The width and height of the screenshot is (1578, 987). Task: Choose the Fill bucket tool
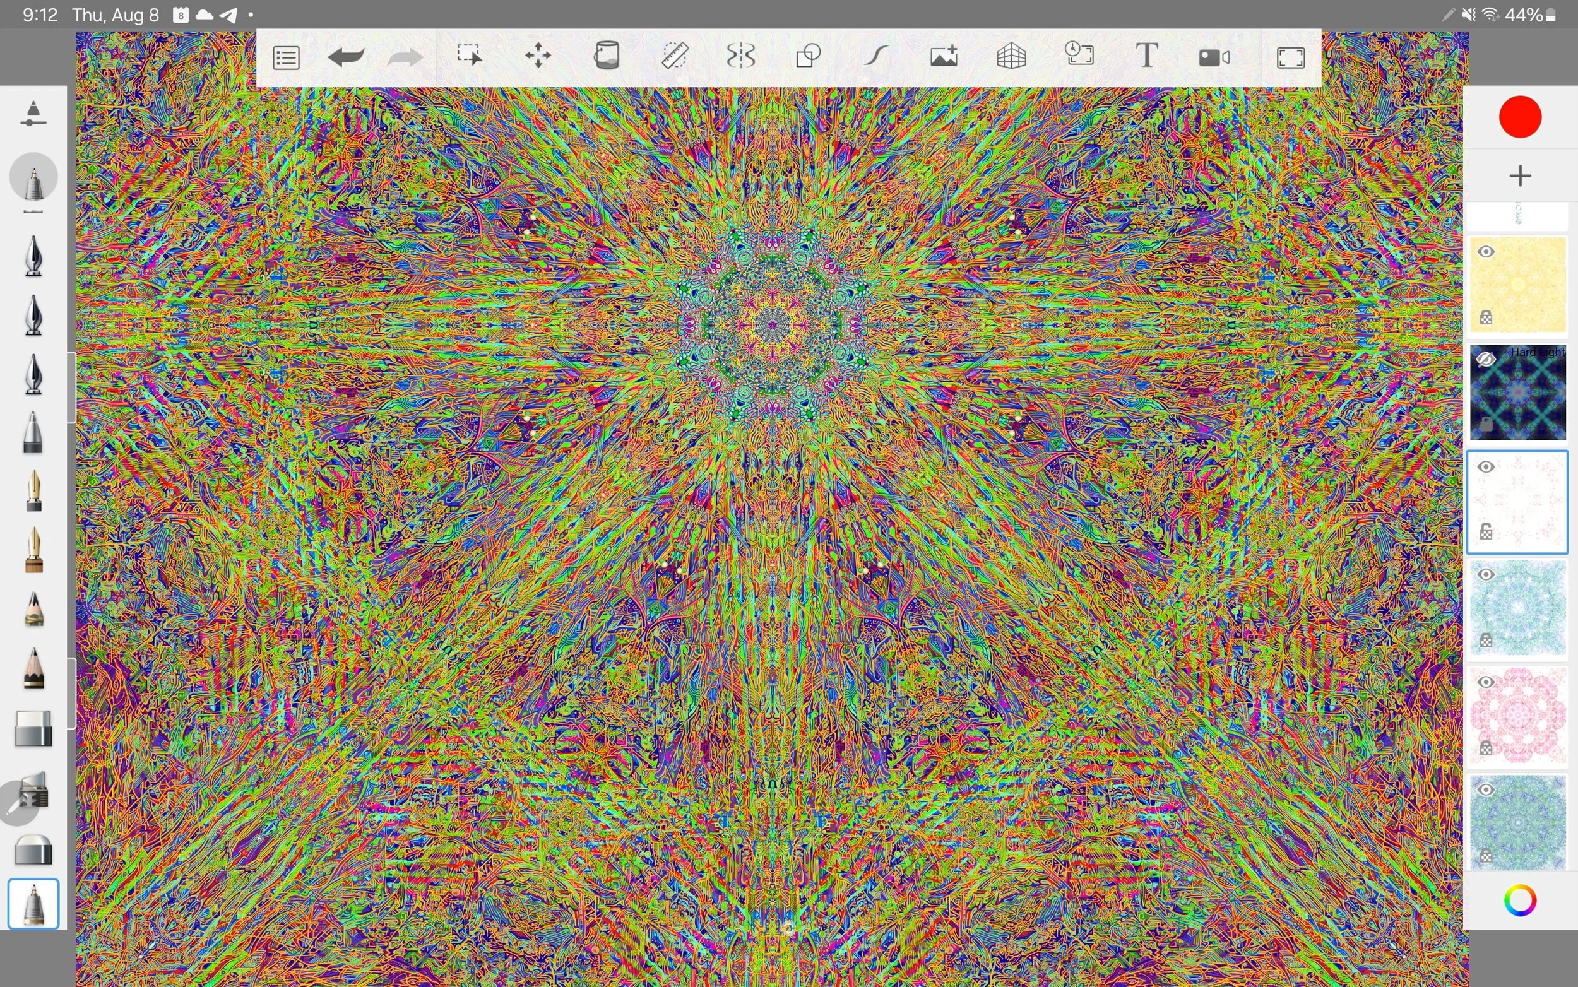pos(607,56)
